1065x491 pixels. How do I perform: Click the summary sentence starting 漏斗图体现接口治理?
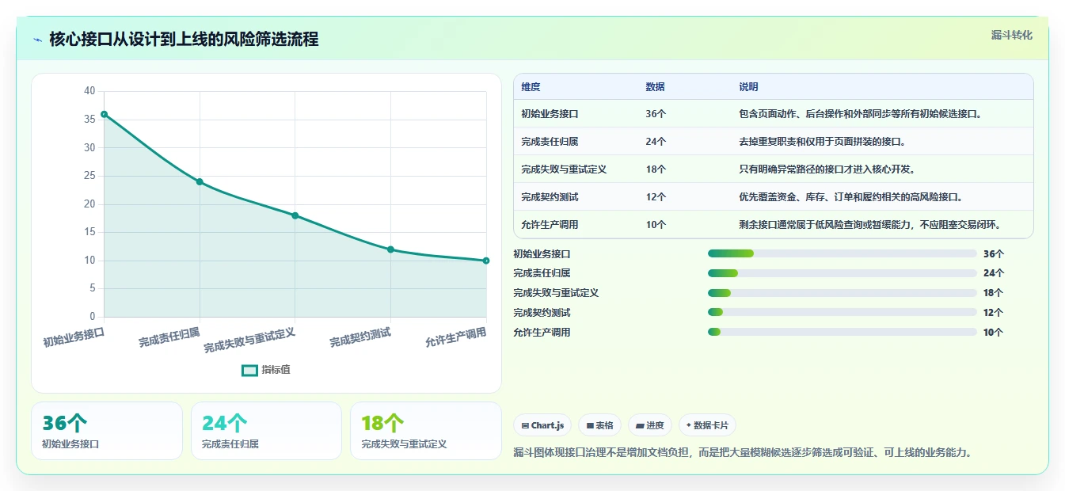click(x=743, y=452)
